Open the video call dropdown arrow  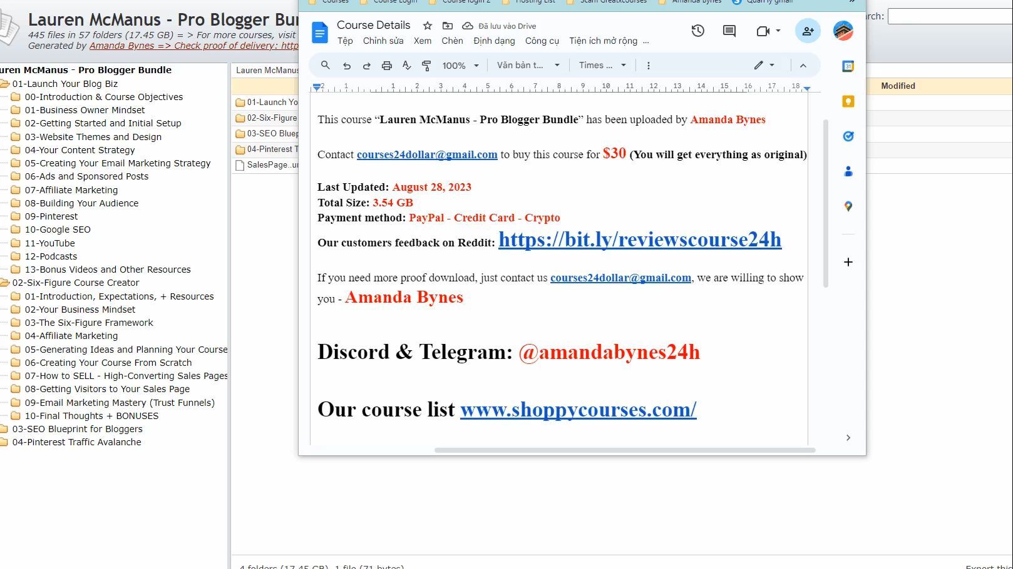778,31
